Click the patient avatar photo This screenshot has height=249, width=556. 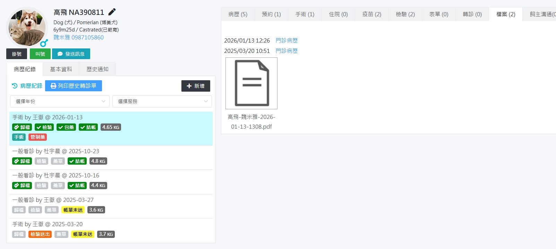pyautogui.click(x=27, y=27)
